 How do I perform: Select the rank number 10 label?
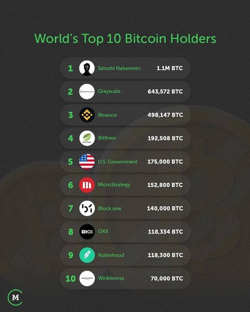point(71,278)
